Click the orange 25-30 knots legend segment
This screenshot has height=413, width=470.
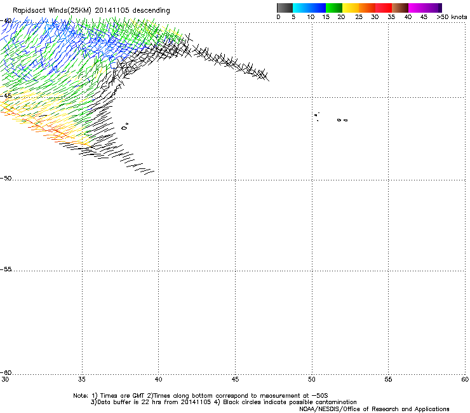tap(367, 8)
